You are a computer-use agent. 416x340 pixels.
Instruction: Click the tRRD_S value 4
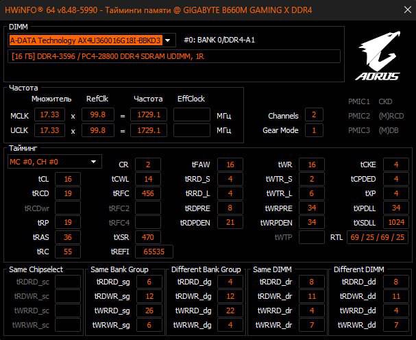pos(230,179)
